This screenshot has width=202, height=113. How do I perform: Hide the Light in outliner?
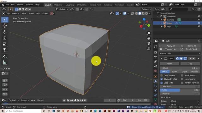[199, 26]
